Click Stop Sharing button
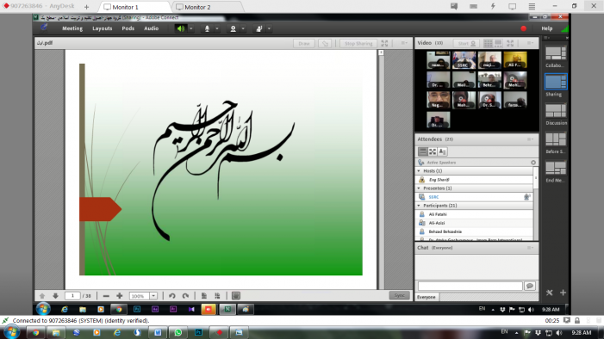The height and width of the screenshot is (339, 604). click(x=358, y=44)
